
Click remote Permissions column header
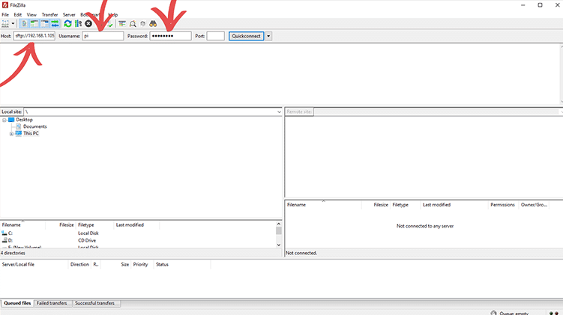(503, 205)
